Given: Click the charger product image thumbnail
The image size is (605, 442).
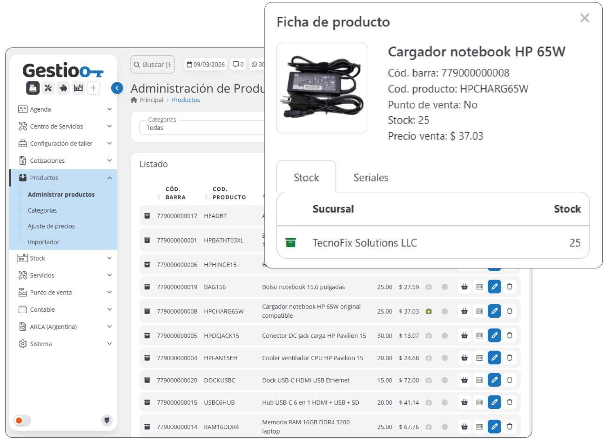Looking at the screenshot, I should click(x=322, y=88).
